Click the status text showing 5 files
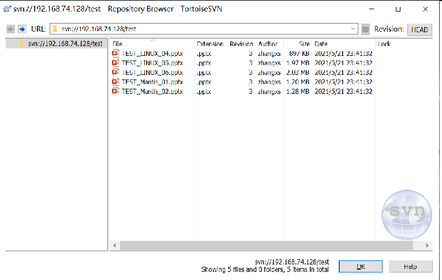 pos(265,270)
